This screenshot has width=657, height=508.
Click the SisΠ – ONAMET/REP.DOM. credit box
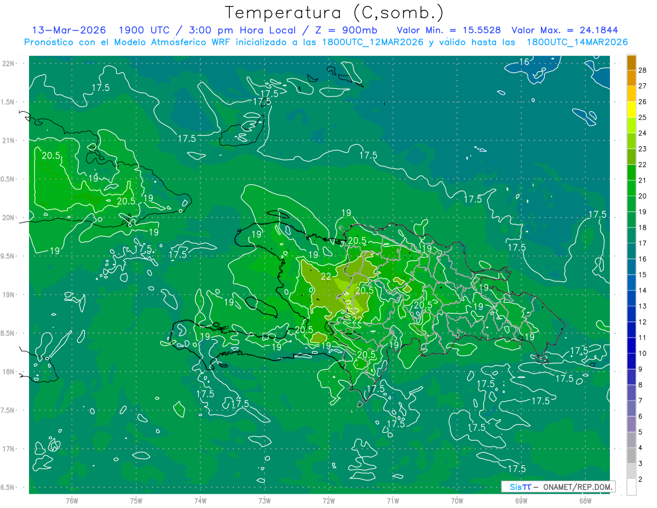[x=558, y=487]
